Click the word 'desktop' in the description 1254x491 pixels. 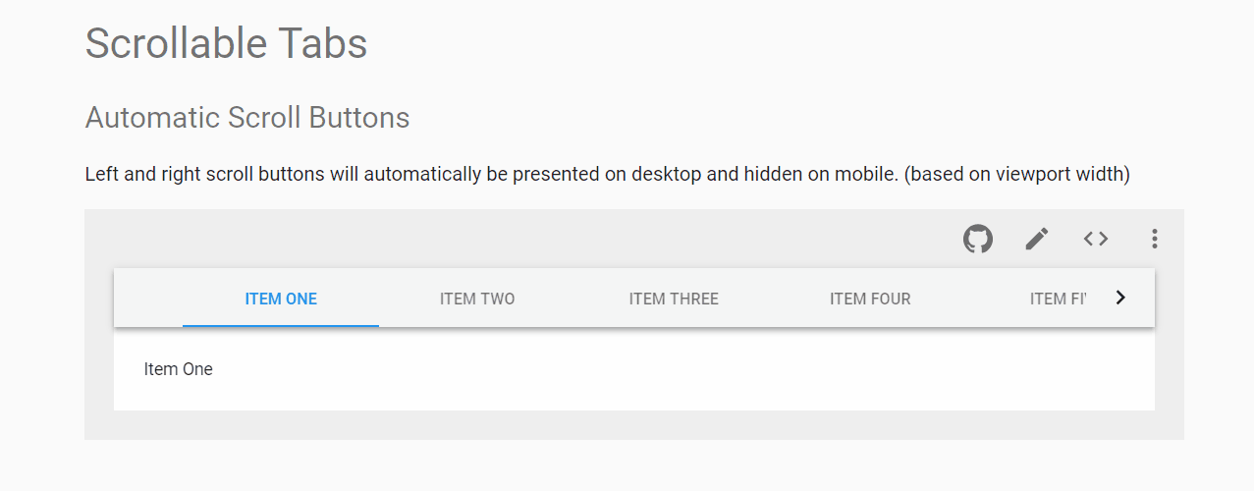click(667, 175)
